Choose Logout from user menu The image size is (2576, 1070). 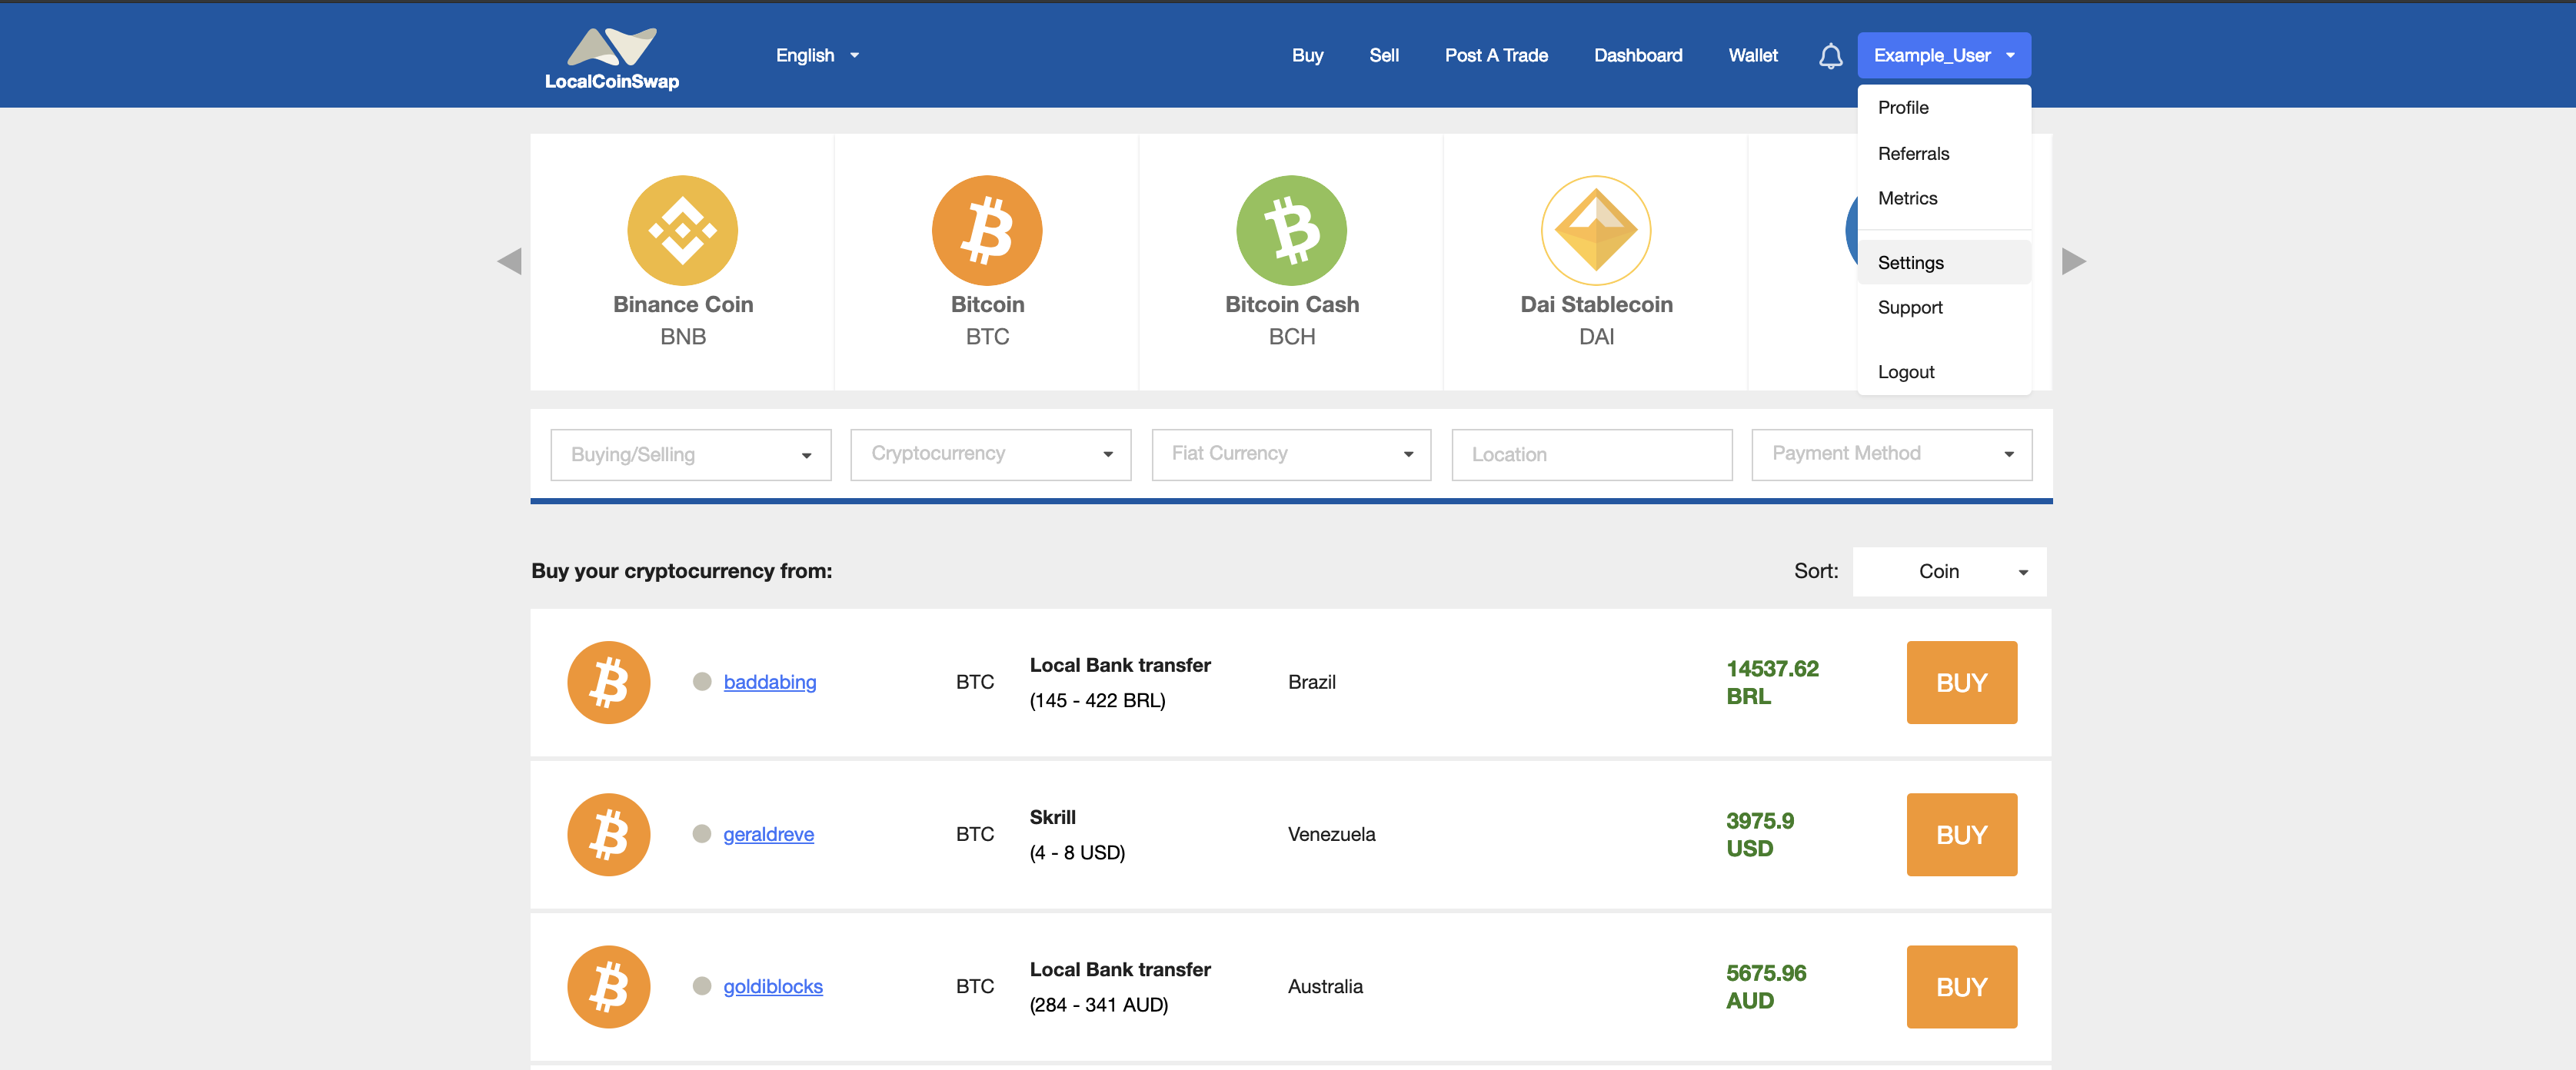(1944, 371)
